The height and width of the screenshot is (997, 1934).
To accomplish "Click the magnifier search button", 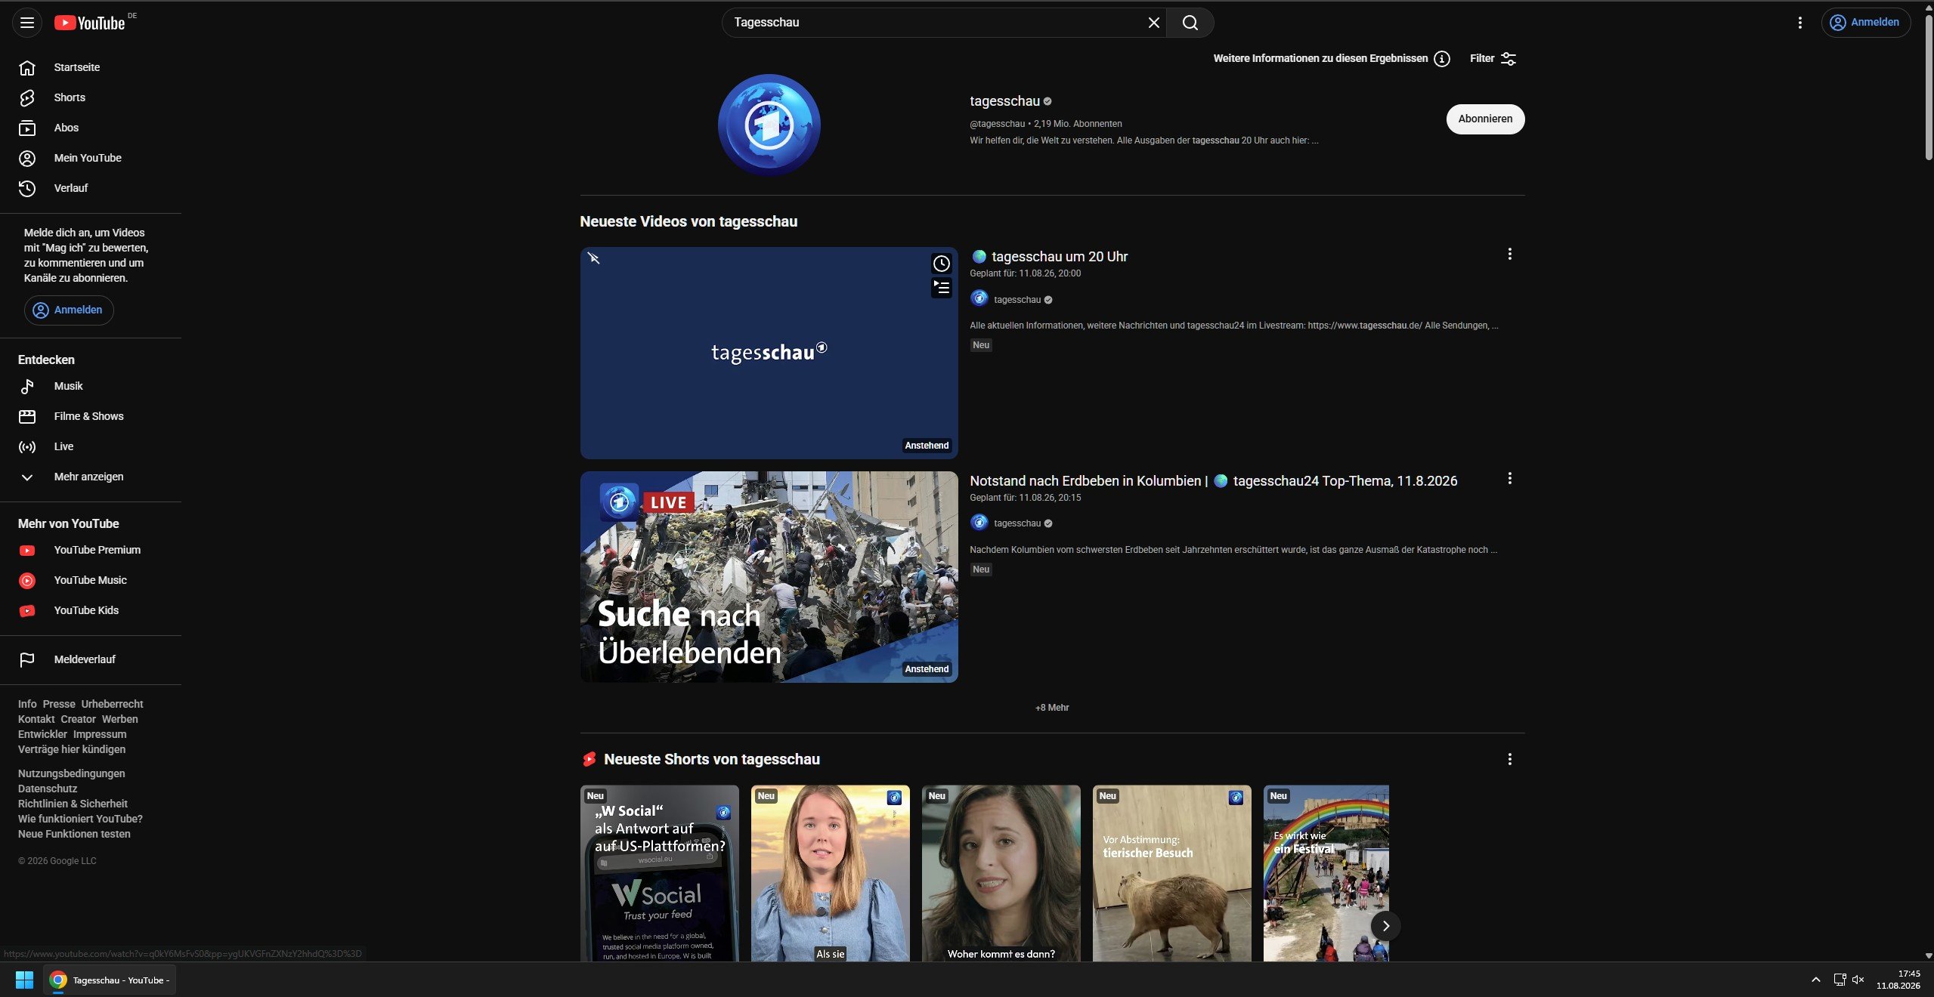I will pyautogui.click(x=1190, y=23).
